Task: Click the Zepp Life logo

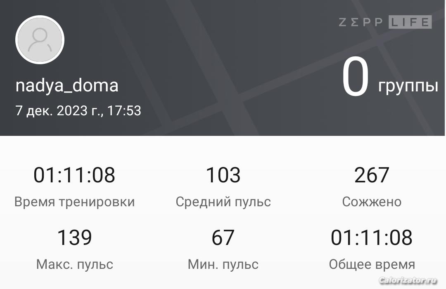Action: click(385, 22)
